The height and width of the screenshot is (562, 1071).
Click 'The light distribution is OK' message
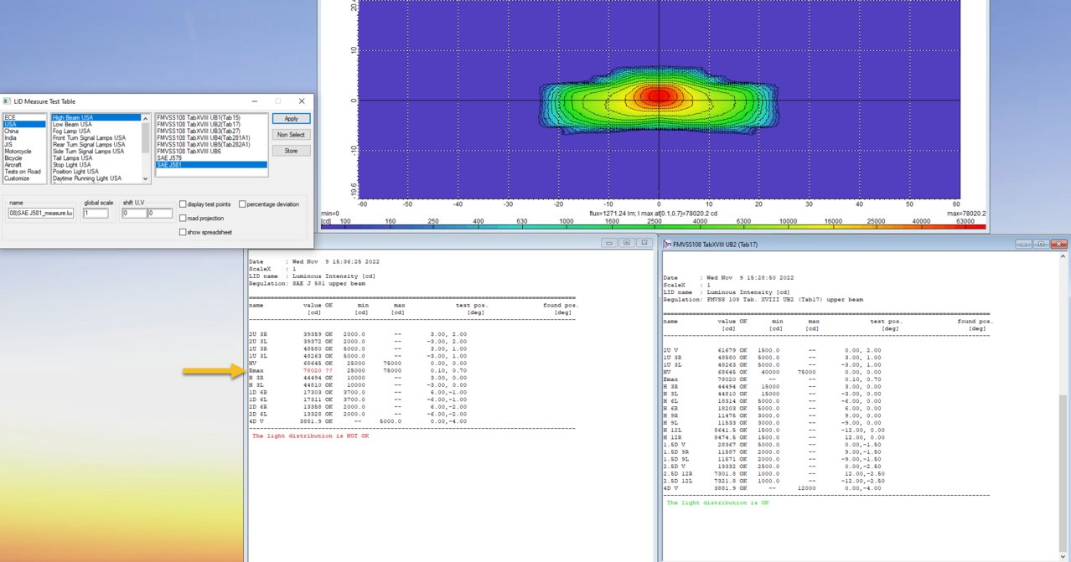coord(717,503)
